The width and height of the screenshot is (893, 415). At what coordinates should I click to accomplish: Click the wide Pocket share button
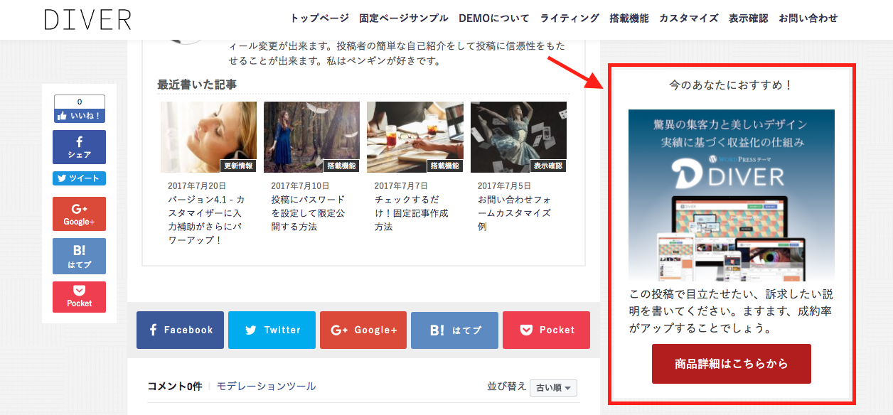pyautogui.click(x=546, y=330)
